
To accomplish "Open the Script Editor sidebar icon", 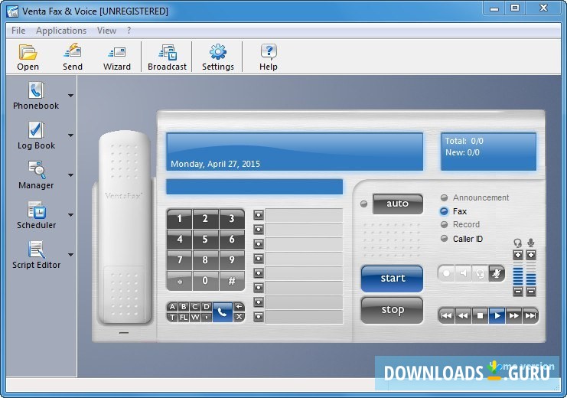I will pyautogui.click(x=36, y=255).
